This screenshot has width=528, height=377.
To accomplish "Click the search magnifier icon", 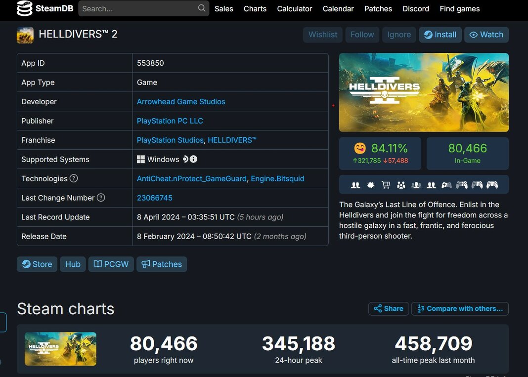I will (x=201, y=8).
